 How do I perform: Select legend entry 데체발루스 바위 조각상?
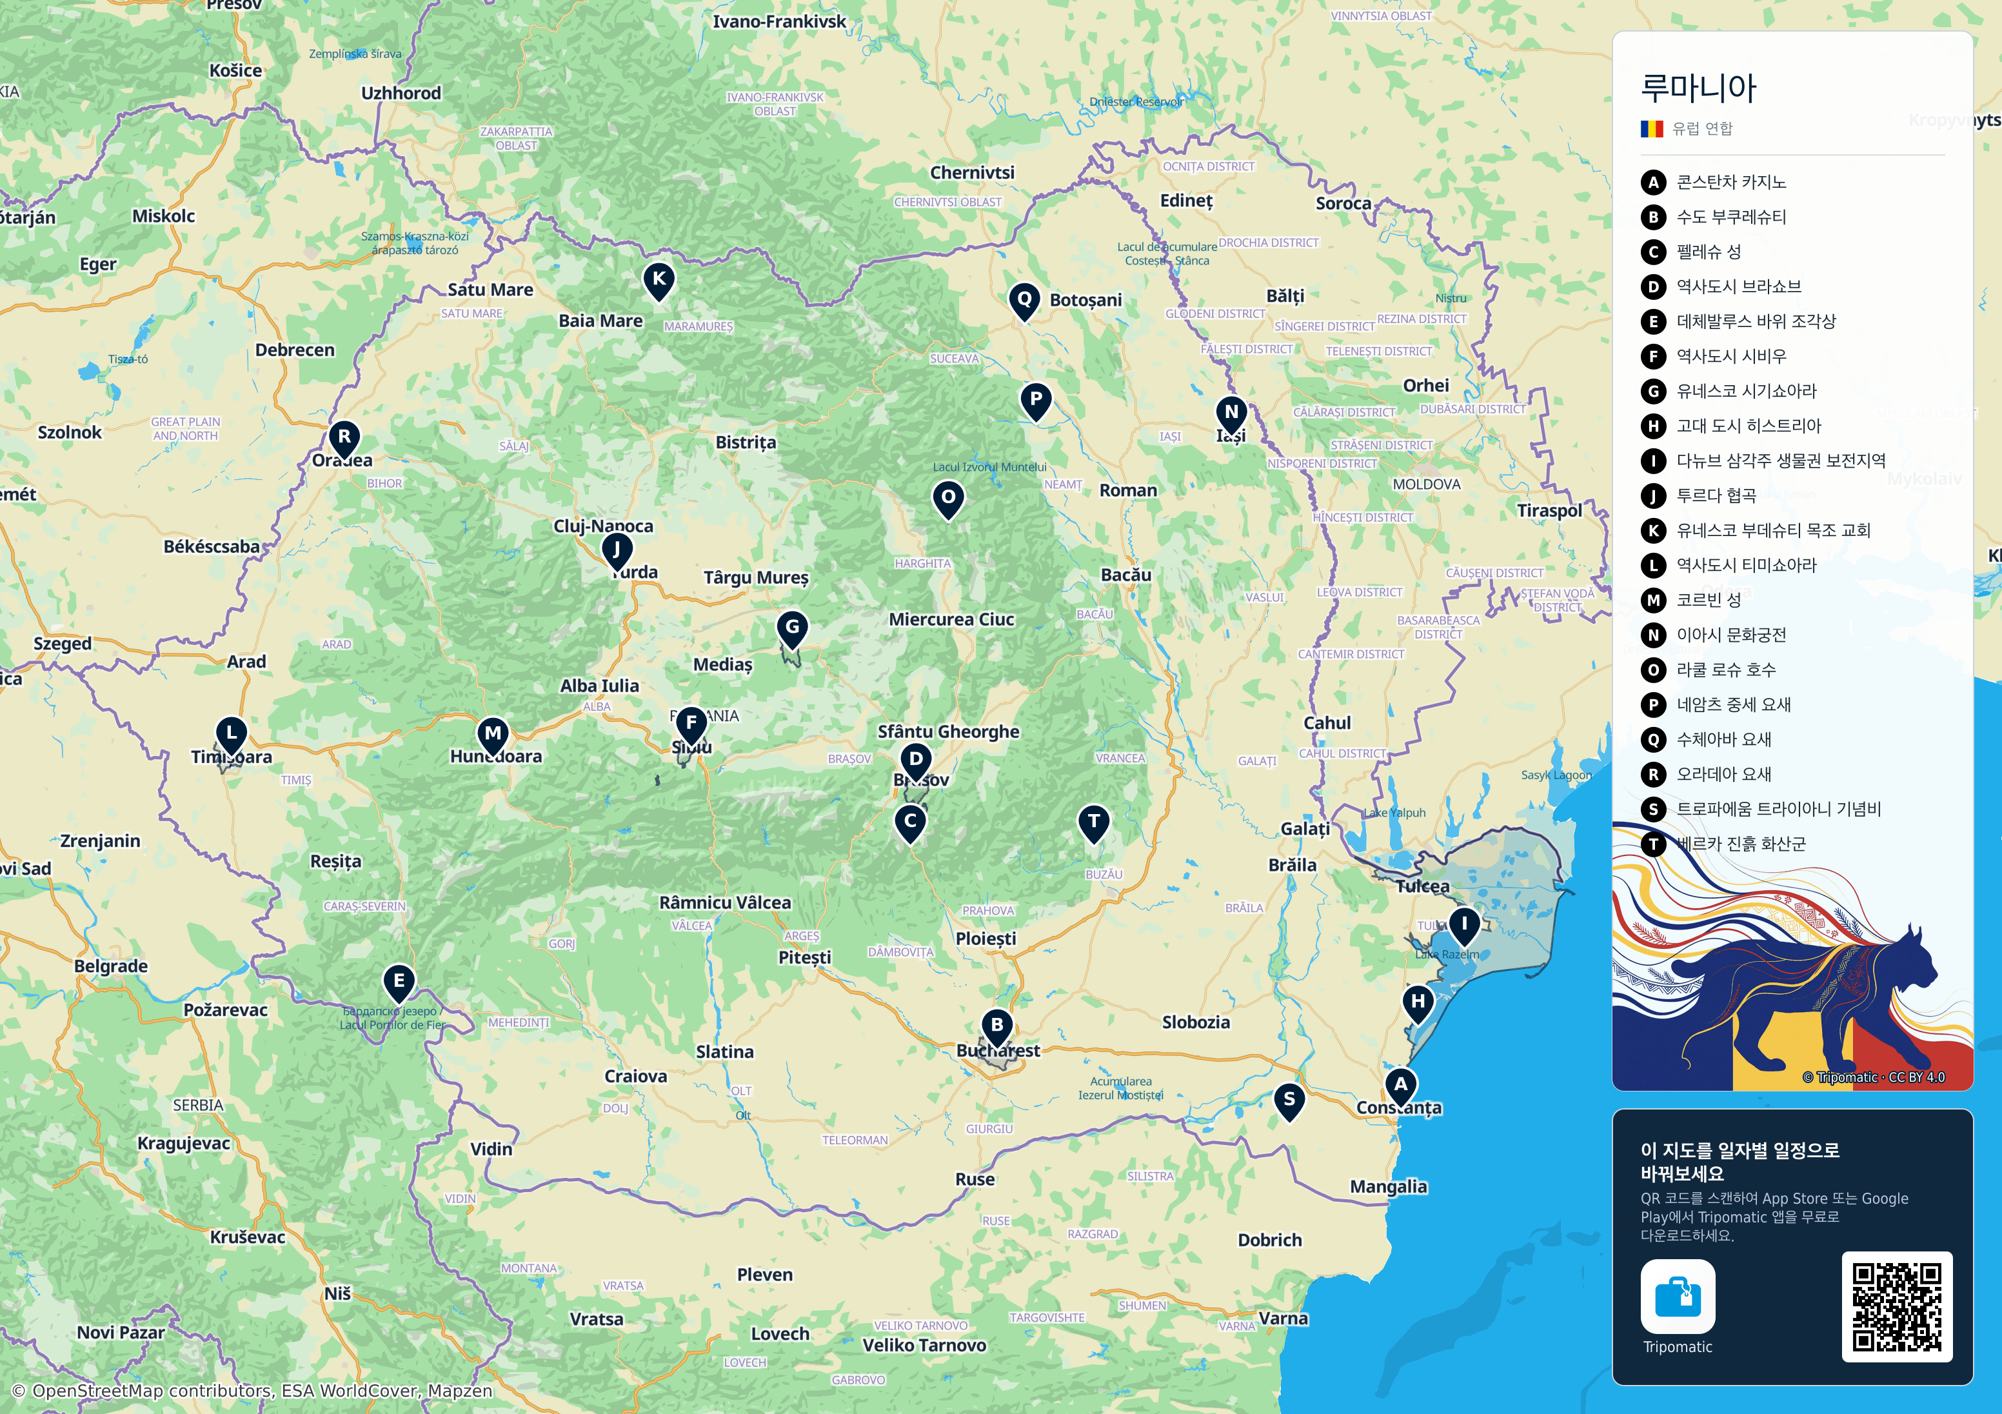pyautogui.click(x=1738, y=322)
